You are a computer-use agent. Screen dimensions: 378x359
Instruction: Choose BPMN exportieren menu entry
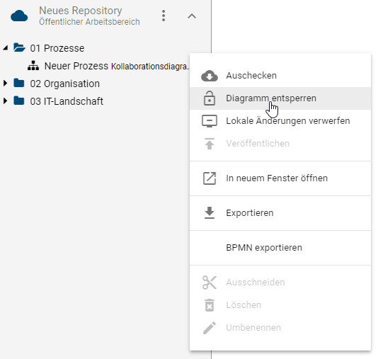[280, 248]
